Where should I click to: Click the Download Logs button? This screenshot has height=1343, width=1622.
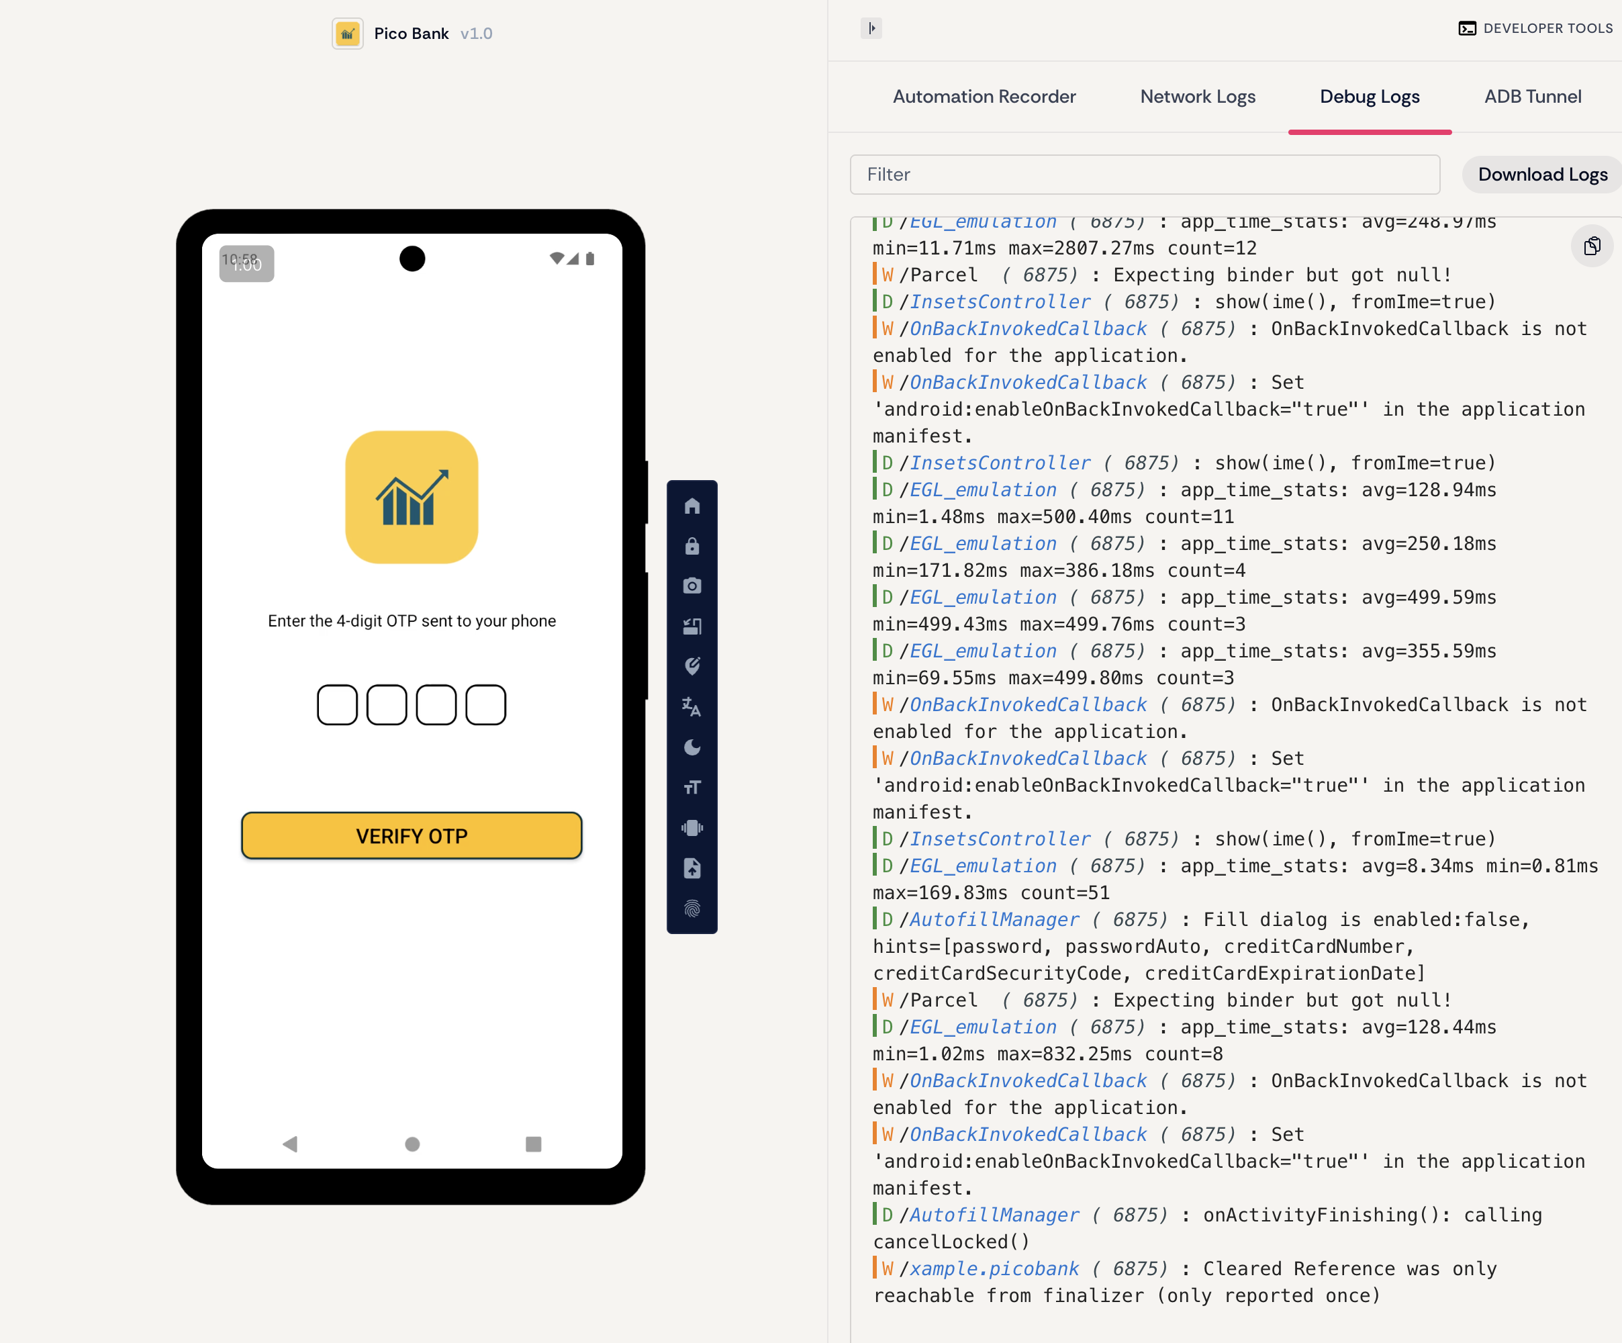[1543, 175]
